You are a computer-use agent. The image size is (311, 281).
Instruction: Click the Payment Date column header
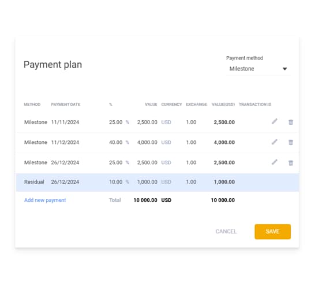[66, 104]
